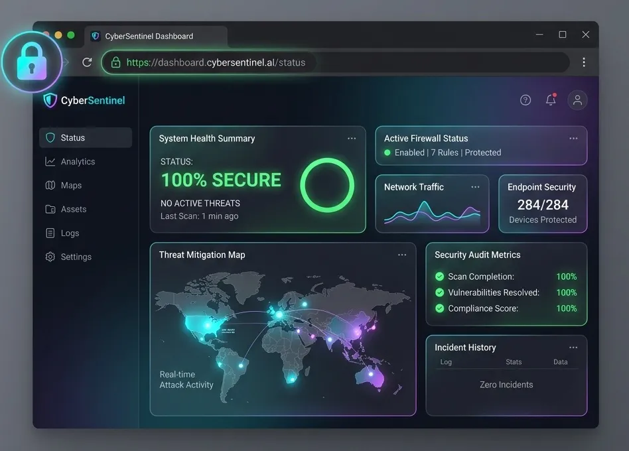Click the green padlock in address bar

tap(115, 62)
